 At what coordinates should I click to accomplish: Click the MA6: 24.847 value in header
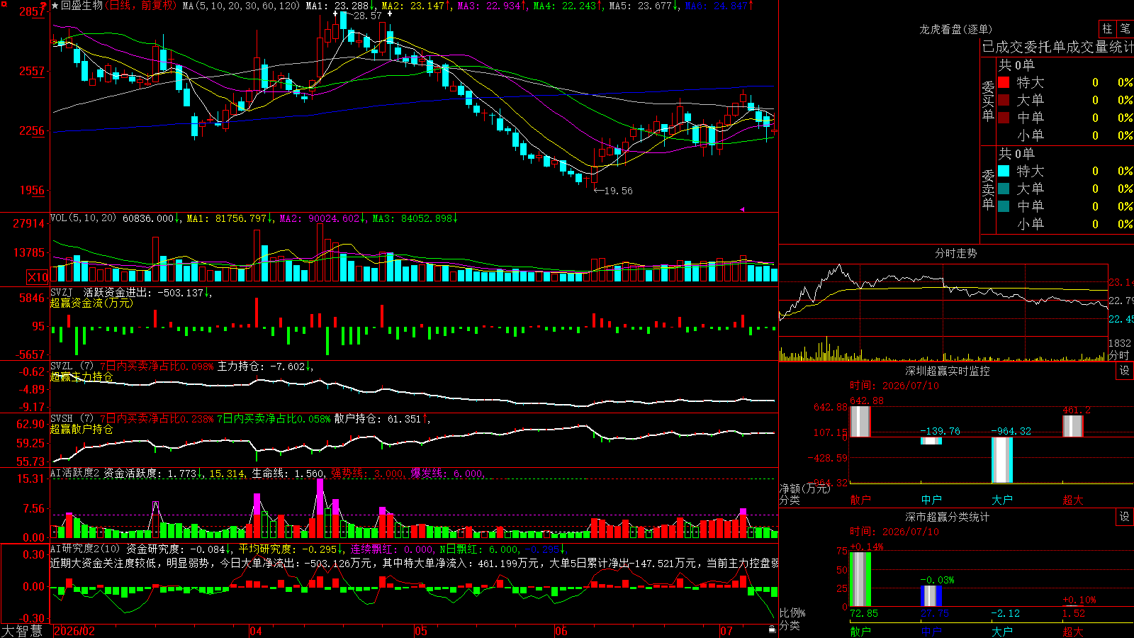click(719, 6)
